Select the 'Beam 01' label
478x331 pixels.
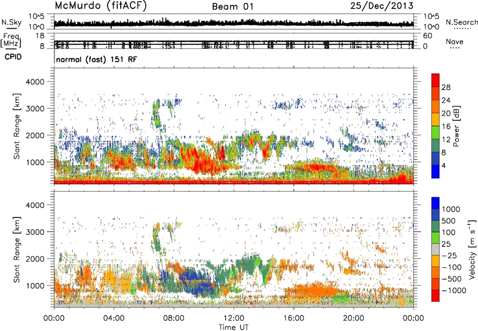(x=233, y=7)
